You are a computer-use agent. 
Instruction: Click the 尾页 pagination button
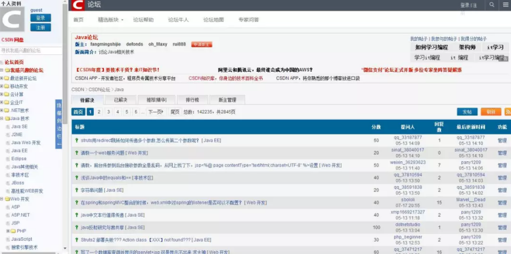(175, 112)
